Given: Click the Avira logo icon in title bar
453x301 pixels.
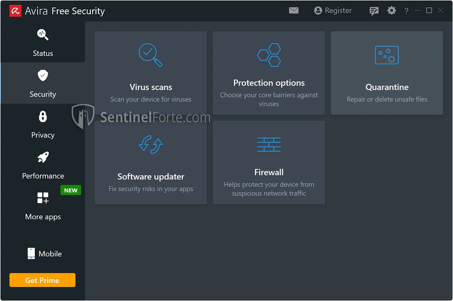Looking at the screenshot, I should click(15, 11).
